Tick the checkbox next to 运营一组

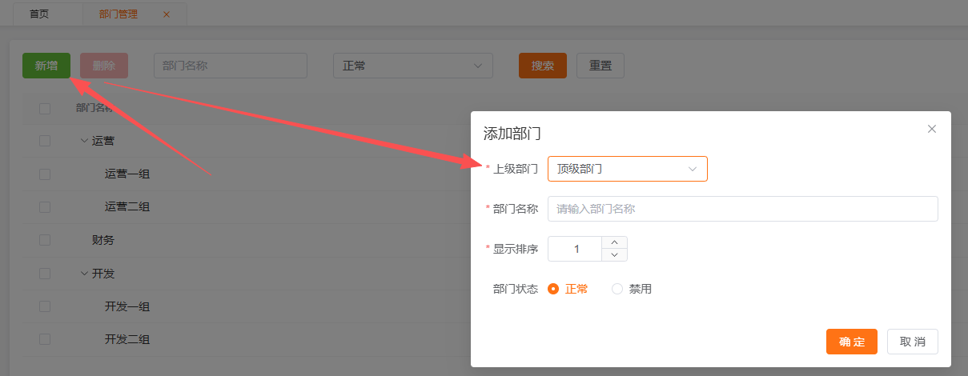[45, 174]
